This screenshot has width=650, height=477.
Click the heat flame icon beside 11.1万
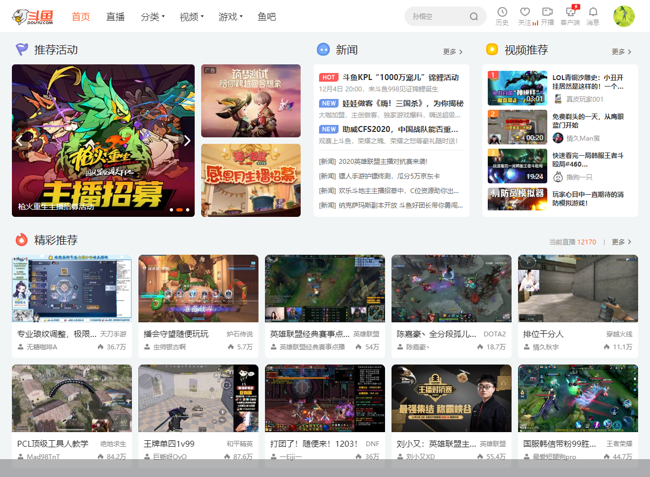pos(607,347)
